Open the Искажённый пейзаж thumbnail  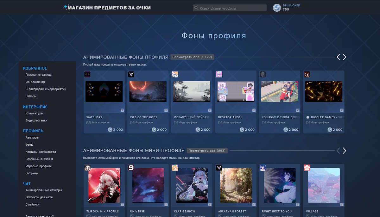192,91
